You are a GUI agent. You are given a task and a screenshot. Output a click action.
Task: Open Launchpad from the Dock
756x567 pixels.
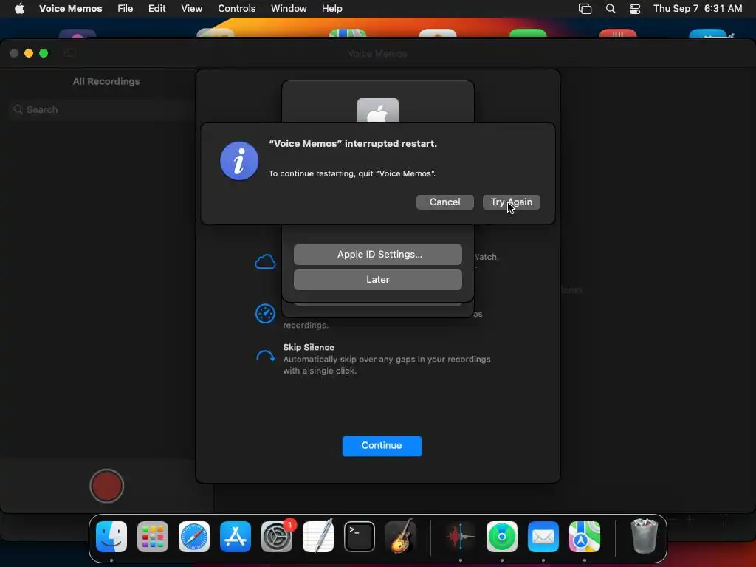[153, 537]
